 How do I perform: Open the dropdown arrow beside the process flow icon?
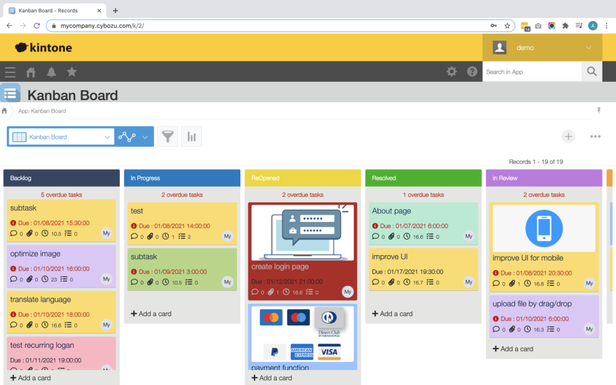tap(145, 137)
